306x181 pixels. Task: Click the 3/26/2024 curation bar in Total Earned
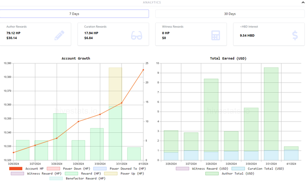(171, 156)
